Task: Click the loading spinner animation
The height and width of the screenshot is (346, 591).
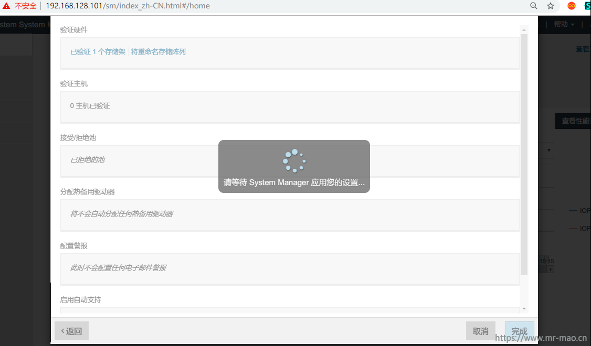Action: click(x=294, y=161)
